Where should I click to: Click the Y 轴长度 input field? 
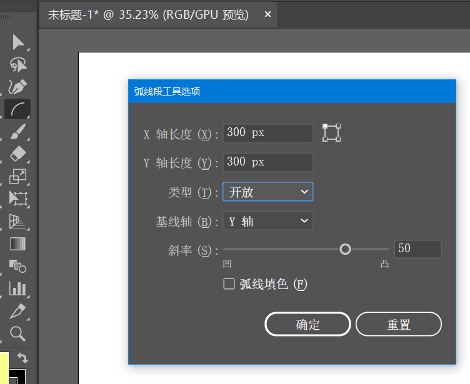pos(267,162)
